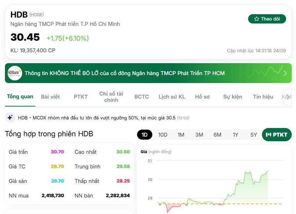This screenshot has height=214, width=296.
Task: Expand more tabs with the right chevron
Action: tap(288, 97)
